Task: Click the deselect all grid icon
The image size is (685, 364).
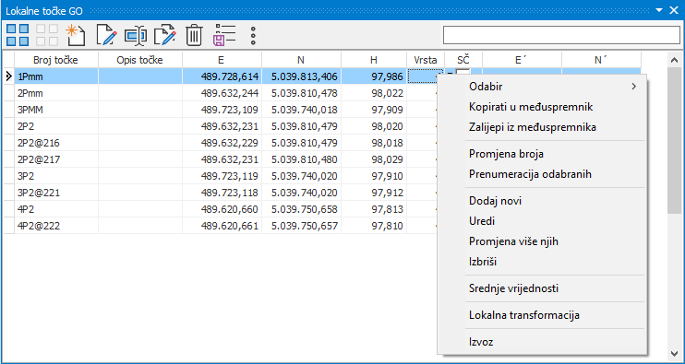Action: tap(47, 35)
